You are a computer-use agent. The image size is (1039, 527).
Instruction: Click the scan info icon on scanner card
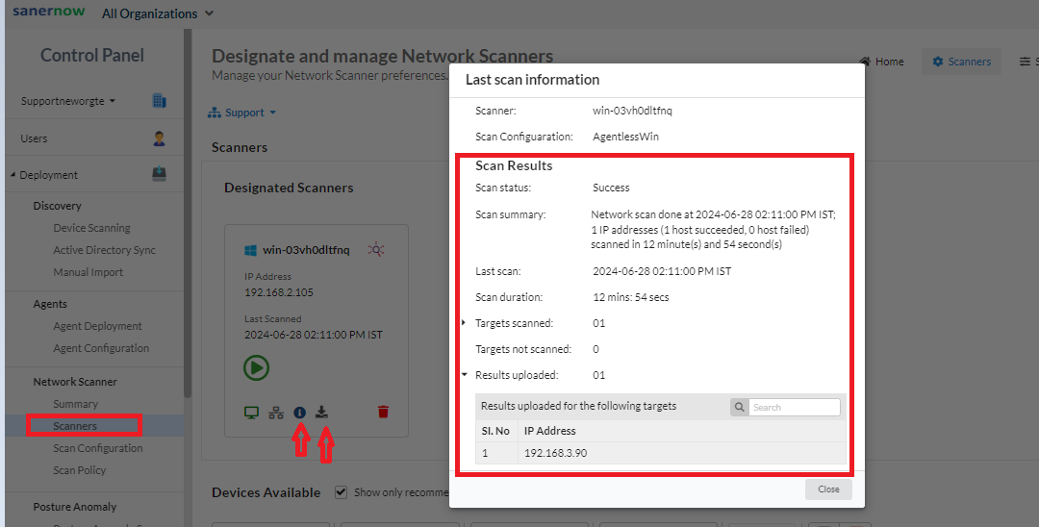(x=299, y=413)
